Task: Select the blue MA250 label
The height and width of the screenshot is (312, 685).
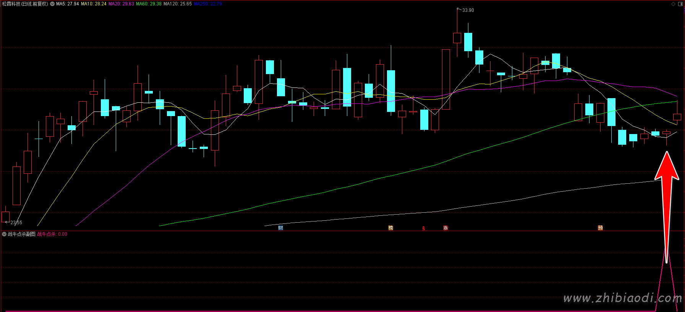Action: 207,4
